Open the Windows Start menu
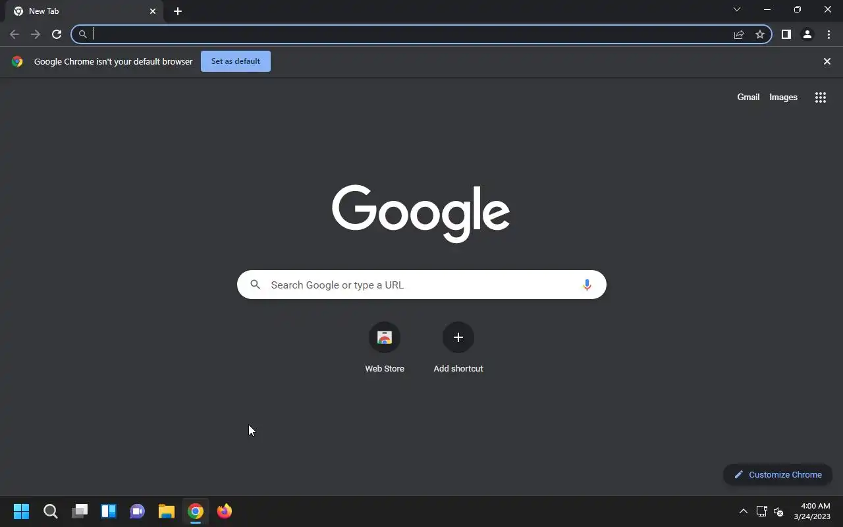Screen dimensions: 843x527 click(x=22, y=511)
